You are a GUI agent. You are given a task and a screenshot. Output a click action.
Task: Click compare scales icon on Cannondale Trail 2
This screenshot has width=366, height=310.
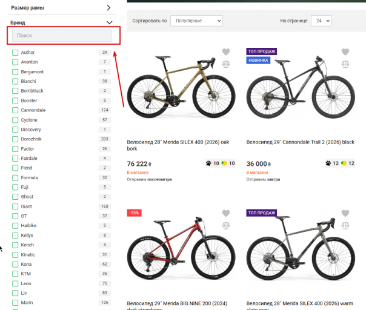(x=345, y=64)
